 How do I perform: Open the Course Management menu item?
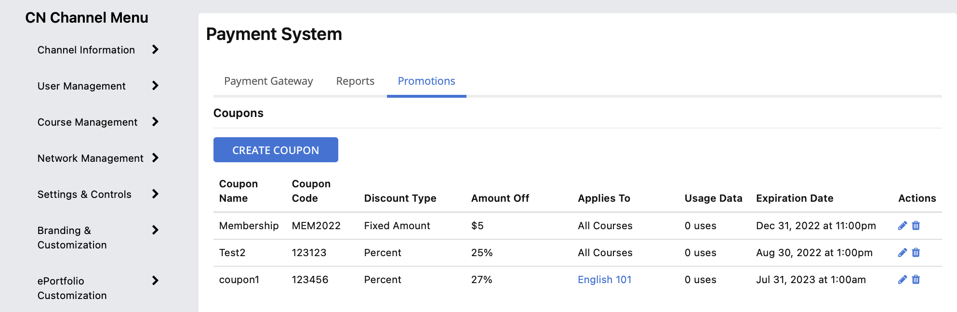pos(87,122)
